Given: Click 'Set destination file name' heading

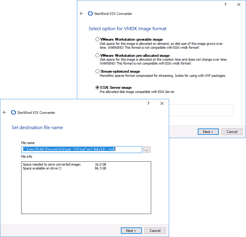Looking at the screenshot, I should pyautogui.click(x=37, y=128).
